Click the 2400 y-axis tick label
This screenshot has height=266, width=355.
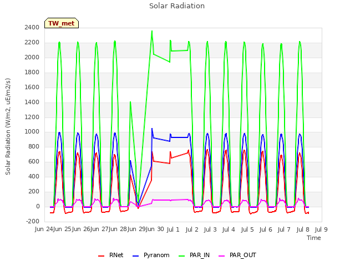(32, 28)
